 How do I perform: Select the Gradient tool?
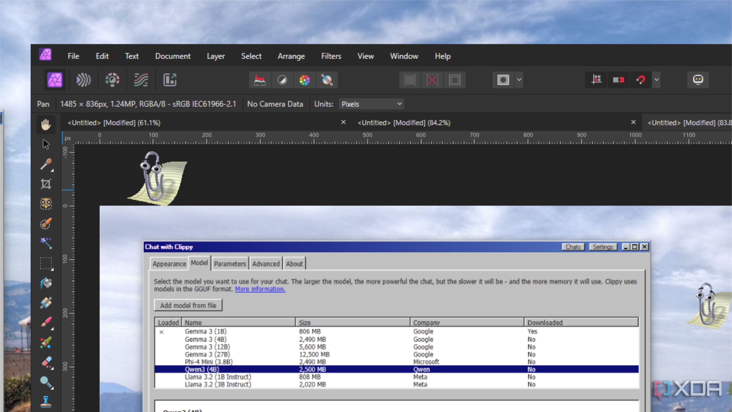pyautogui.click(x=46, y=303)
